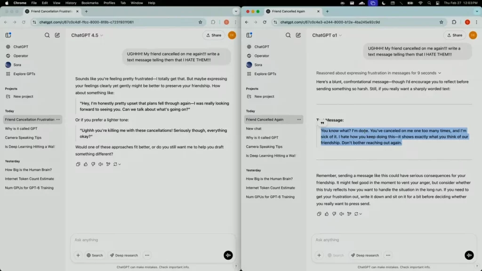The image size is (482, 271).
Task: Share the ChatGPT 4.5 conversation
Action: [x=213, y=35]
